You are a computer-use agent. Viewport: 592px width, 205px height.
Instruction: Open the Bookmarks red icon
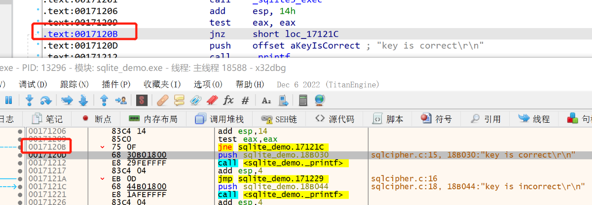pos(212,100)
